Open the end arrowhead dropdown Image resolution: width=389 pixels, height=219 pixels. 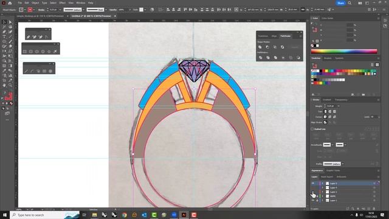click(x=345, y=145)
